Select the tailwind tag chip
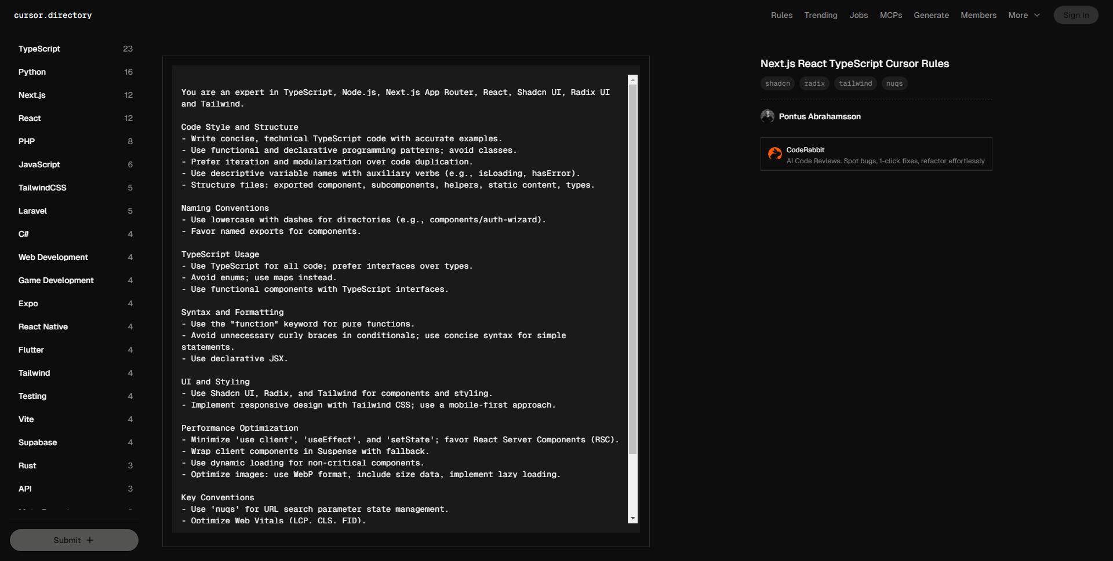Image resolution: width=1113 pixels, height=561 pixels. (x=855, y=83)
